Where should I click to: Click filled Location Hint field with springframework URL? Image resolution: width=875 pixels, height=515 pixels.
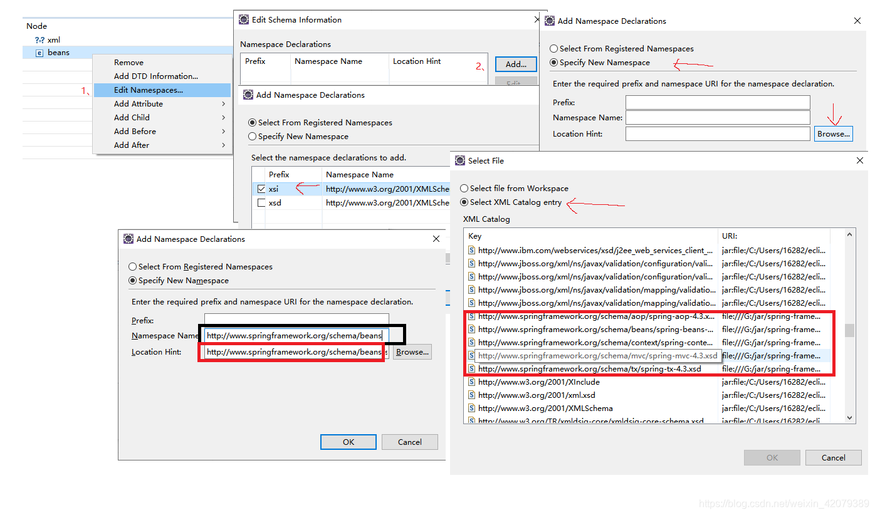pos(296,351)
